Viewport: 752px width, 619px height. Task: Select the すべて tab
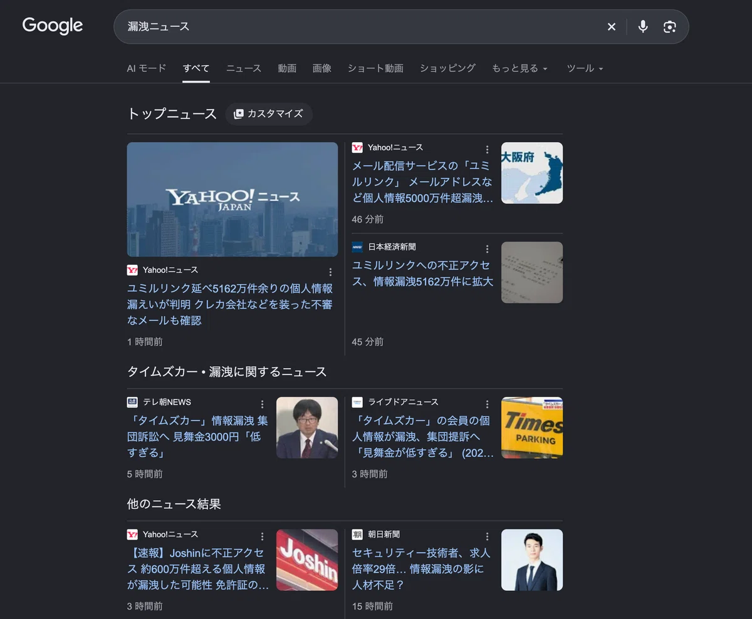click(196, 68)
